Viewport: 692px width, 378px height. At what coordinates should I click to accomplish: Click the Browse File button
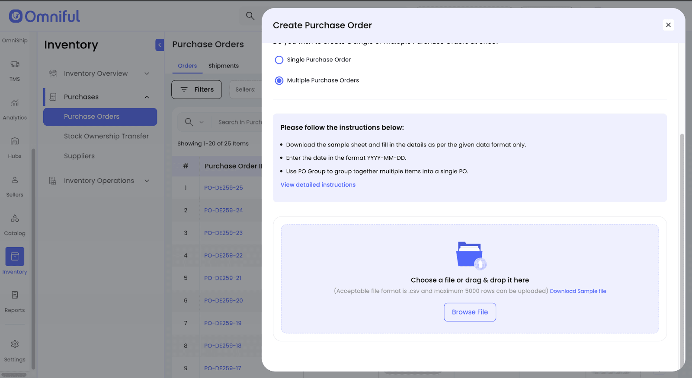[470, 312]
